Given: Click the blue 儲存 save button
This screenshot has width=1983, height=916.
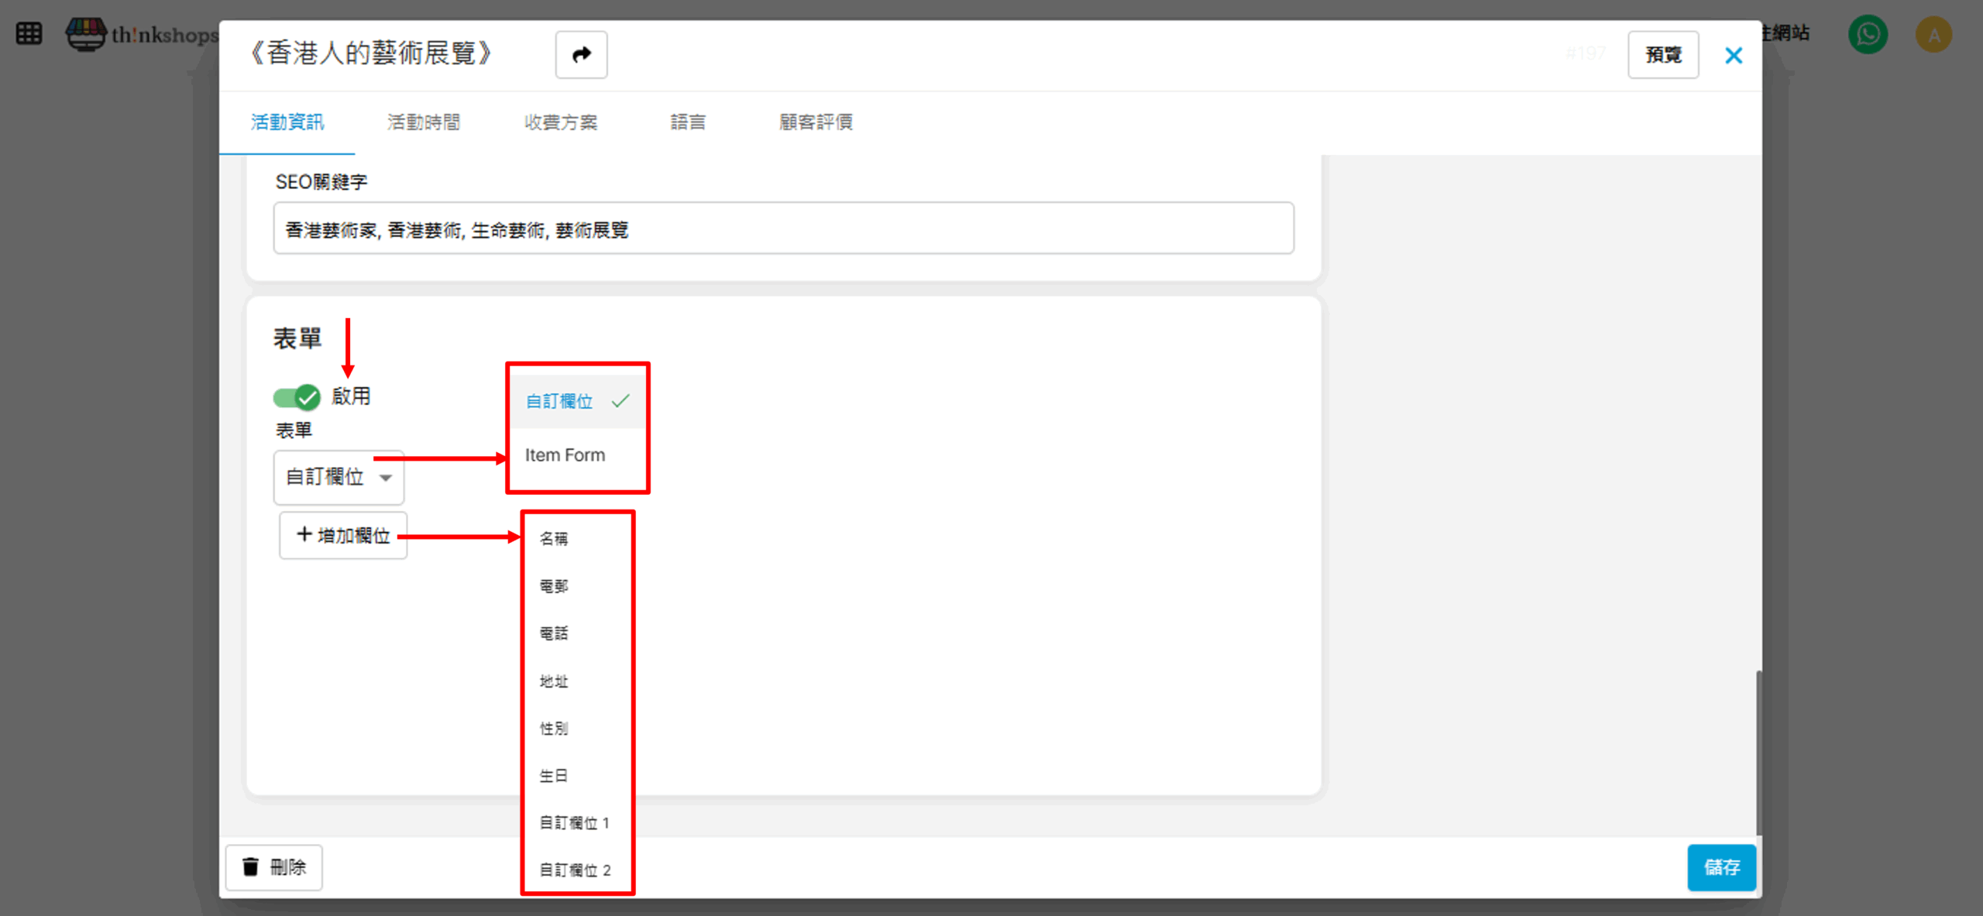Looking at the screenshot, I should 1720,867.
